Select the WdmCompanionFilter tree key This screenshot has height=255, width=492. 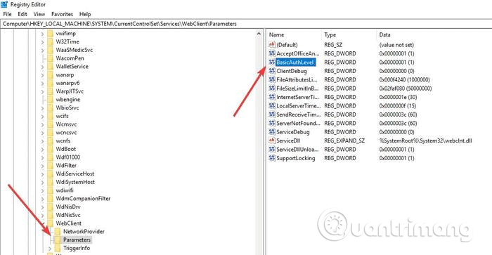[x=83, y=199]
